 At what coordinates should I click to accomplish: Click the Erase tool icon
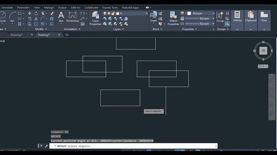click(x=52, y=13)
